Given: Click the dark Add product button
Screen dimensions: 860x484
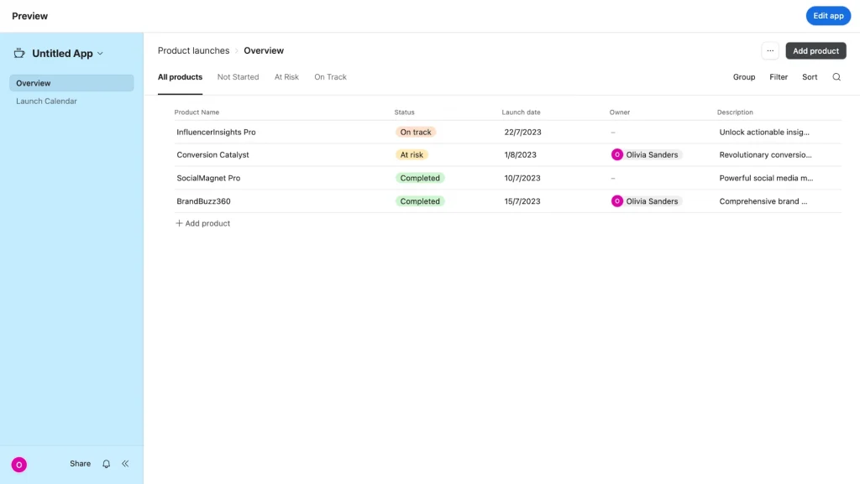Looking at the screenshot, I should click(815, 51).
